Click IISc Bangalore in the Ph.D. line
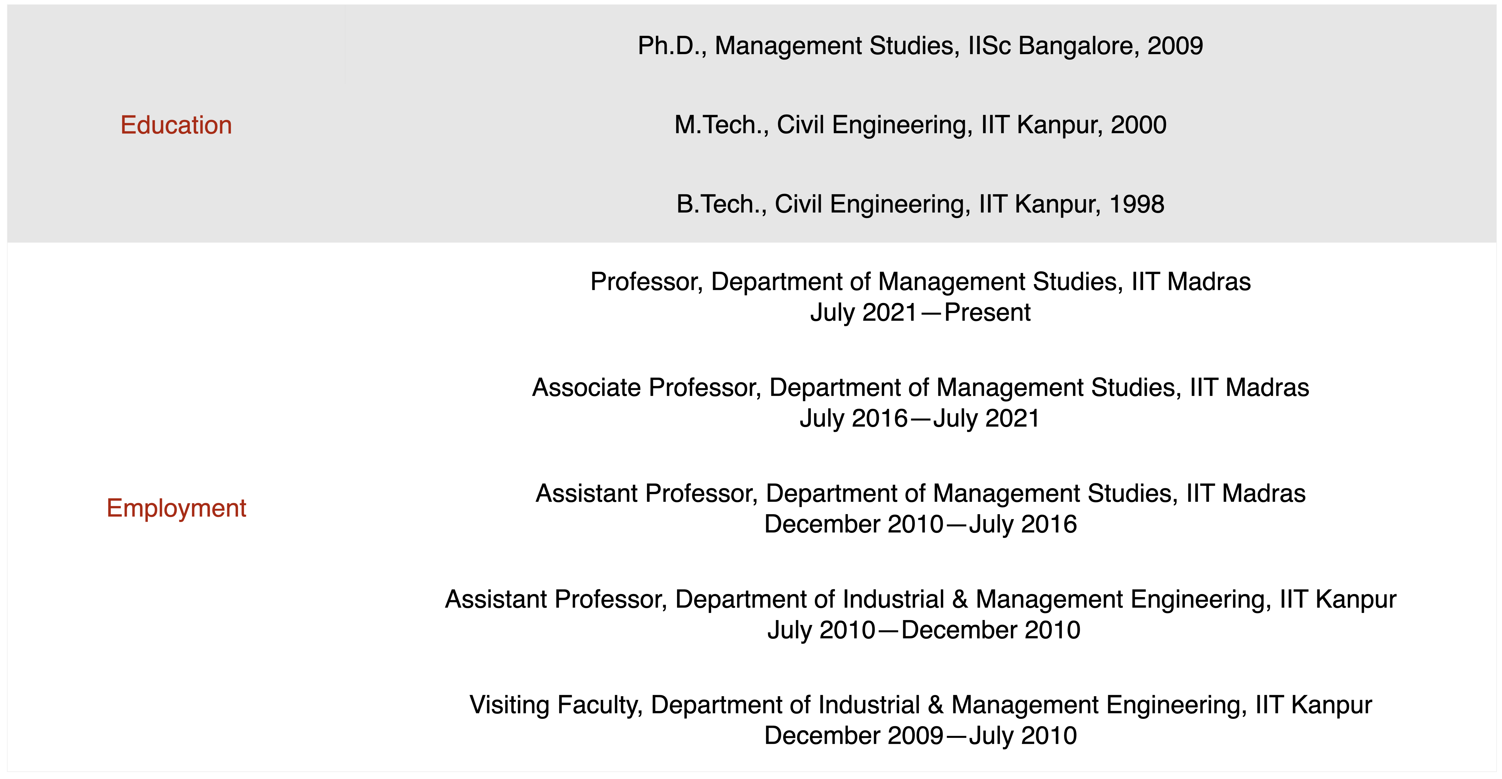This screenshot has height=779, width=1502. click(1053, 46)
